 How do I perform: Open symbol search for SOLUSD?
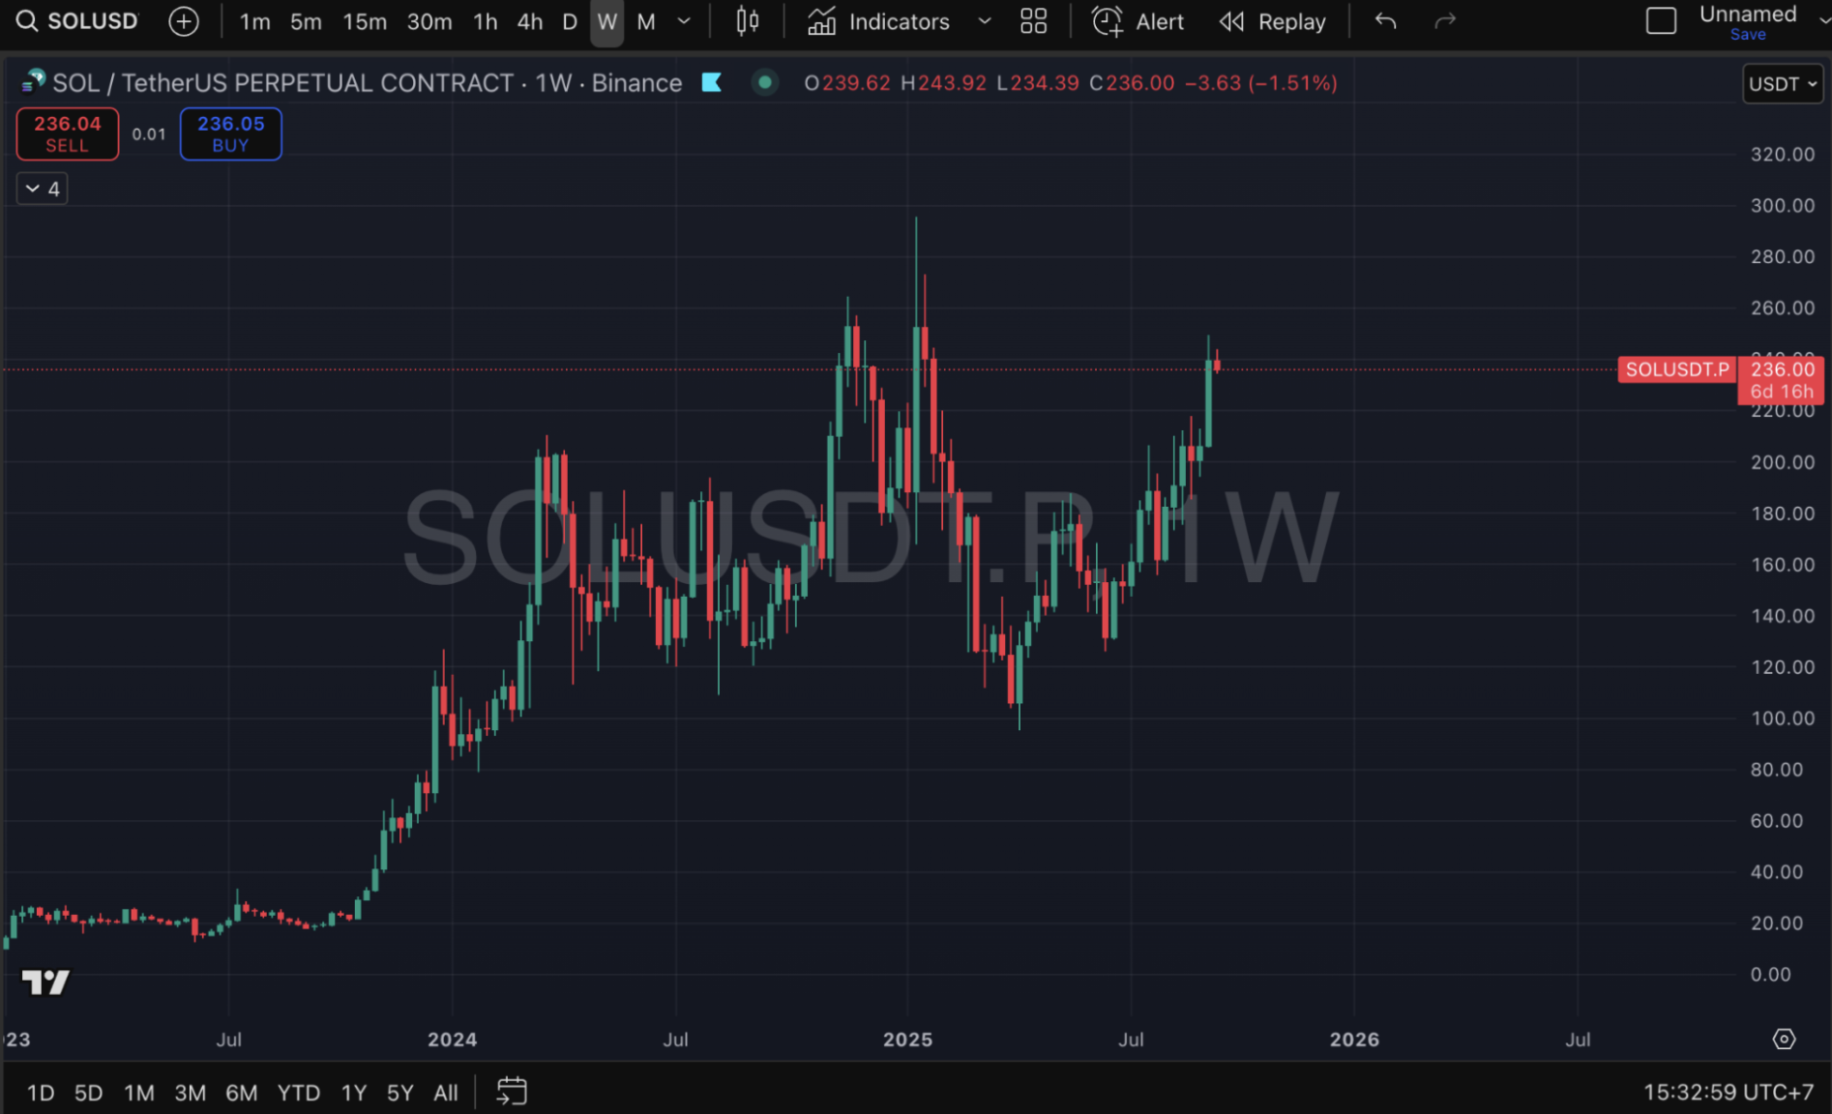tap(77, 21)
